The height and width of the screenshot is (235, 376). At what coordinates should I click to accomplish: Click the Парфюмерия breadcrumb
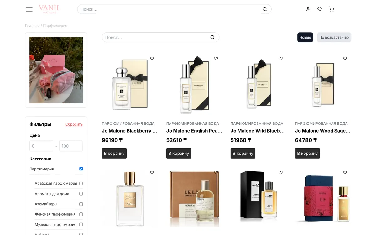tap(55, 26)
